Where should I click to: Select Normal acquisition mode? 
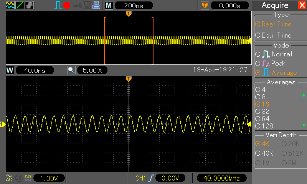tap(274, 54)
